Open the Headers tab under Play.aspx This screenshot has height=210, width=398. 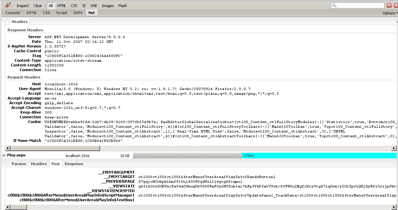39,164
